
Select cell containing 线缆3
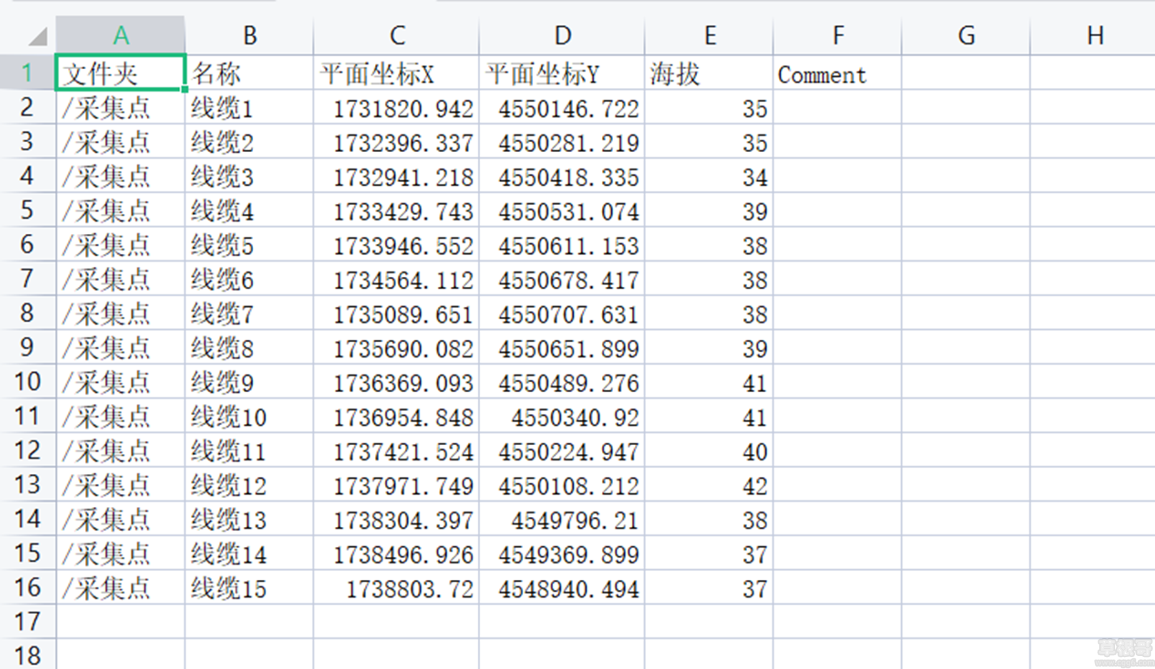pos(249,176)
